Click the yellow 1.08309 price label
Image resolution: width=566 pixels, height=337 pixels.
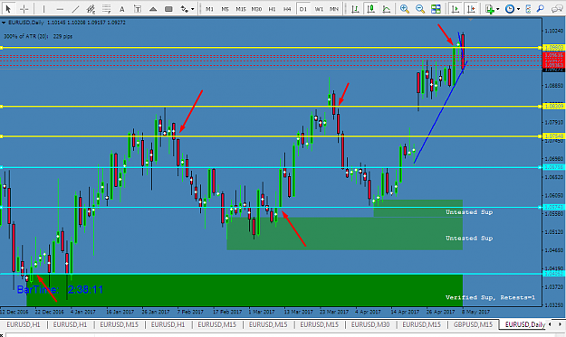click(x=553, y=107)
